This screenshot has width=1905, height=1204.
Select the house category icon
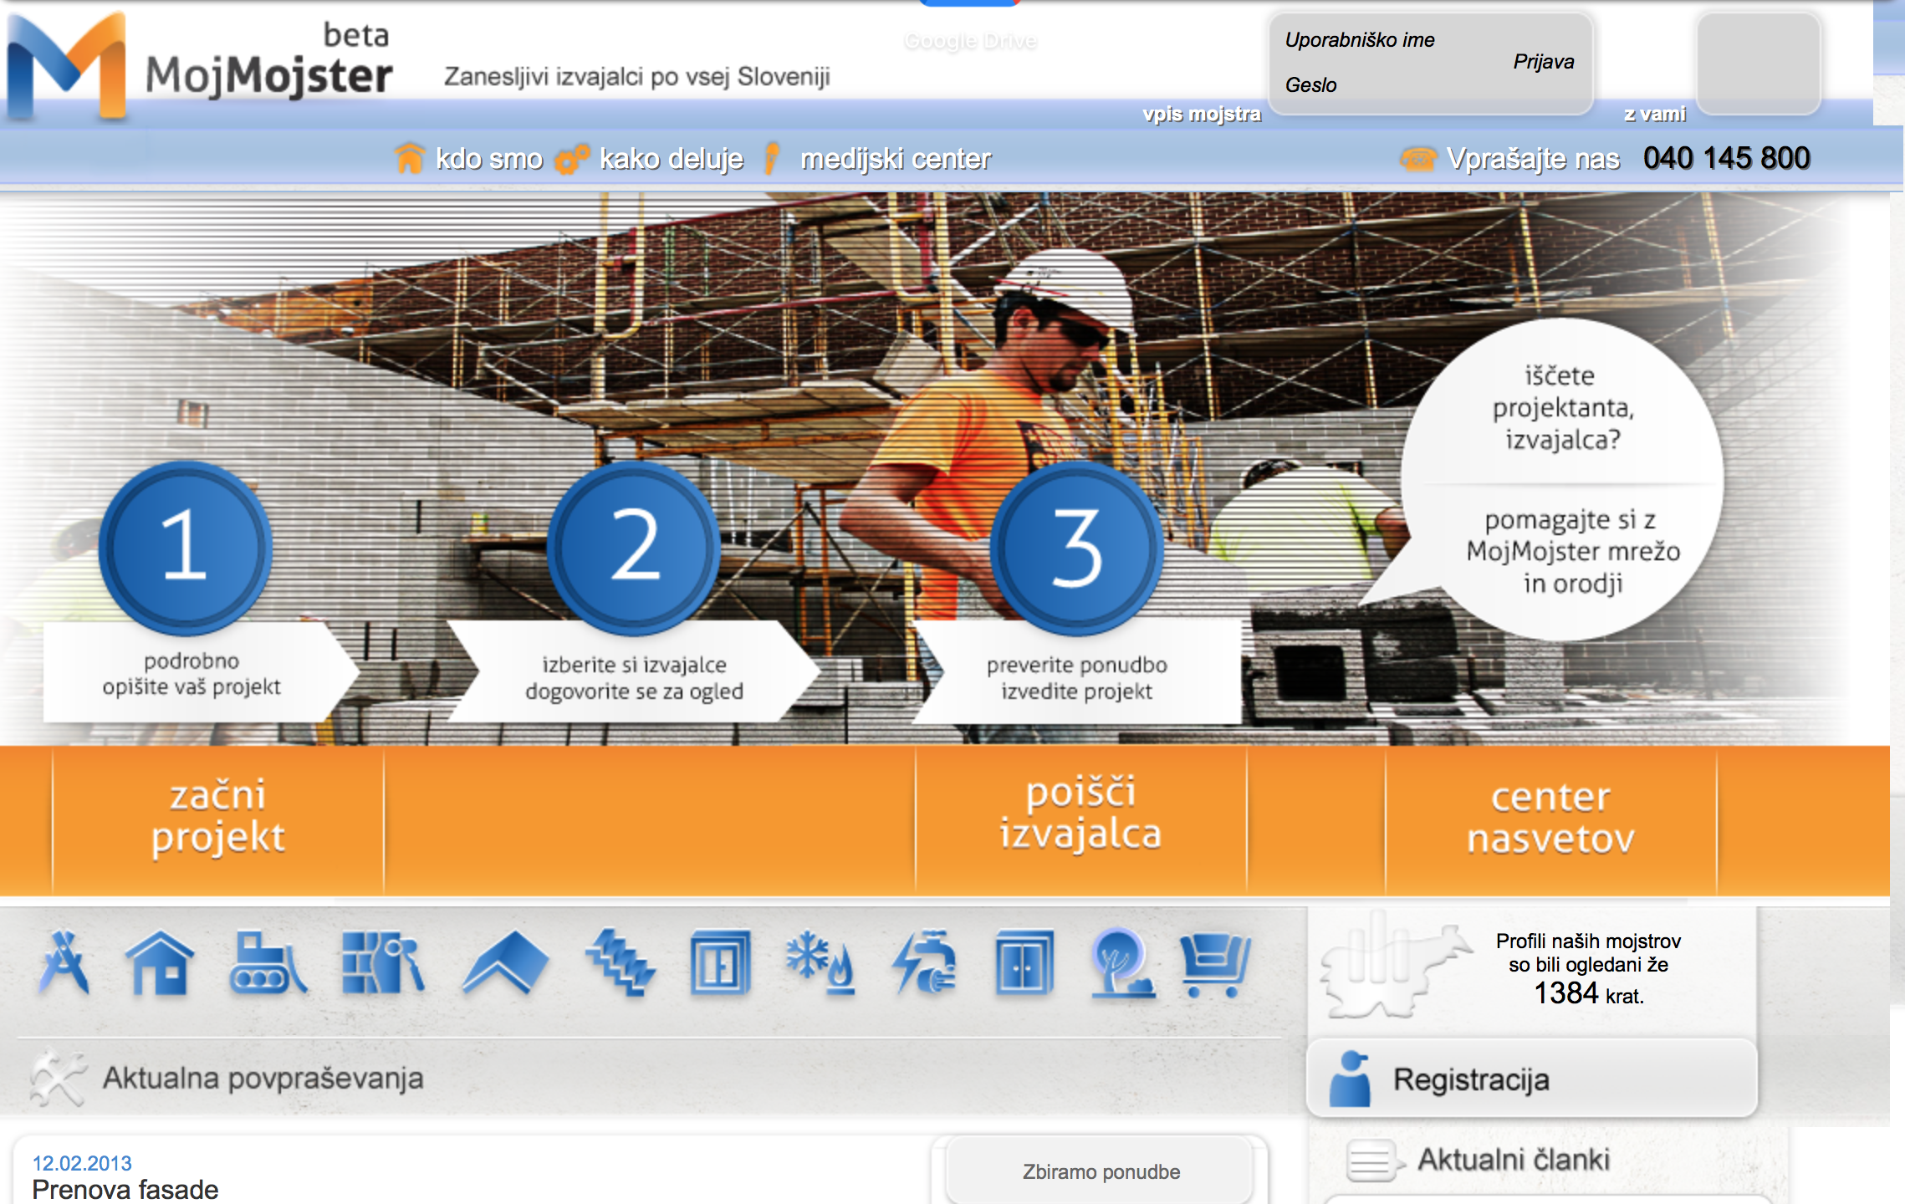point(159,963)
